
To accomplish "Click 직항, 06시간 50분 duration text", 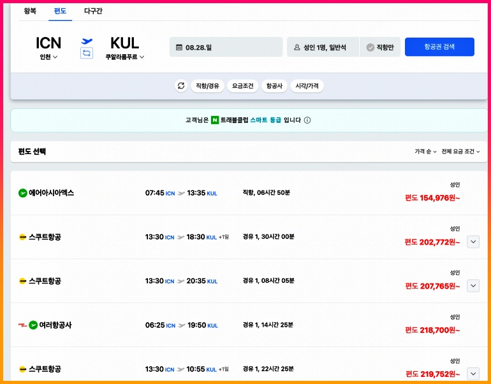I will tap(266, 192).
